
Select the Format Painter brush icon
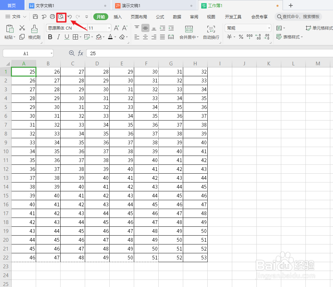coord(34,29)
